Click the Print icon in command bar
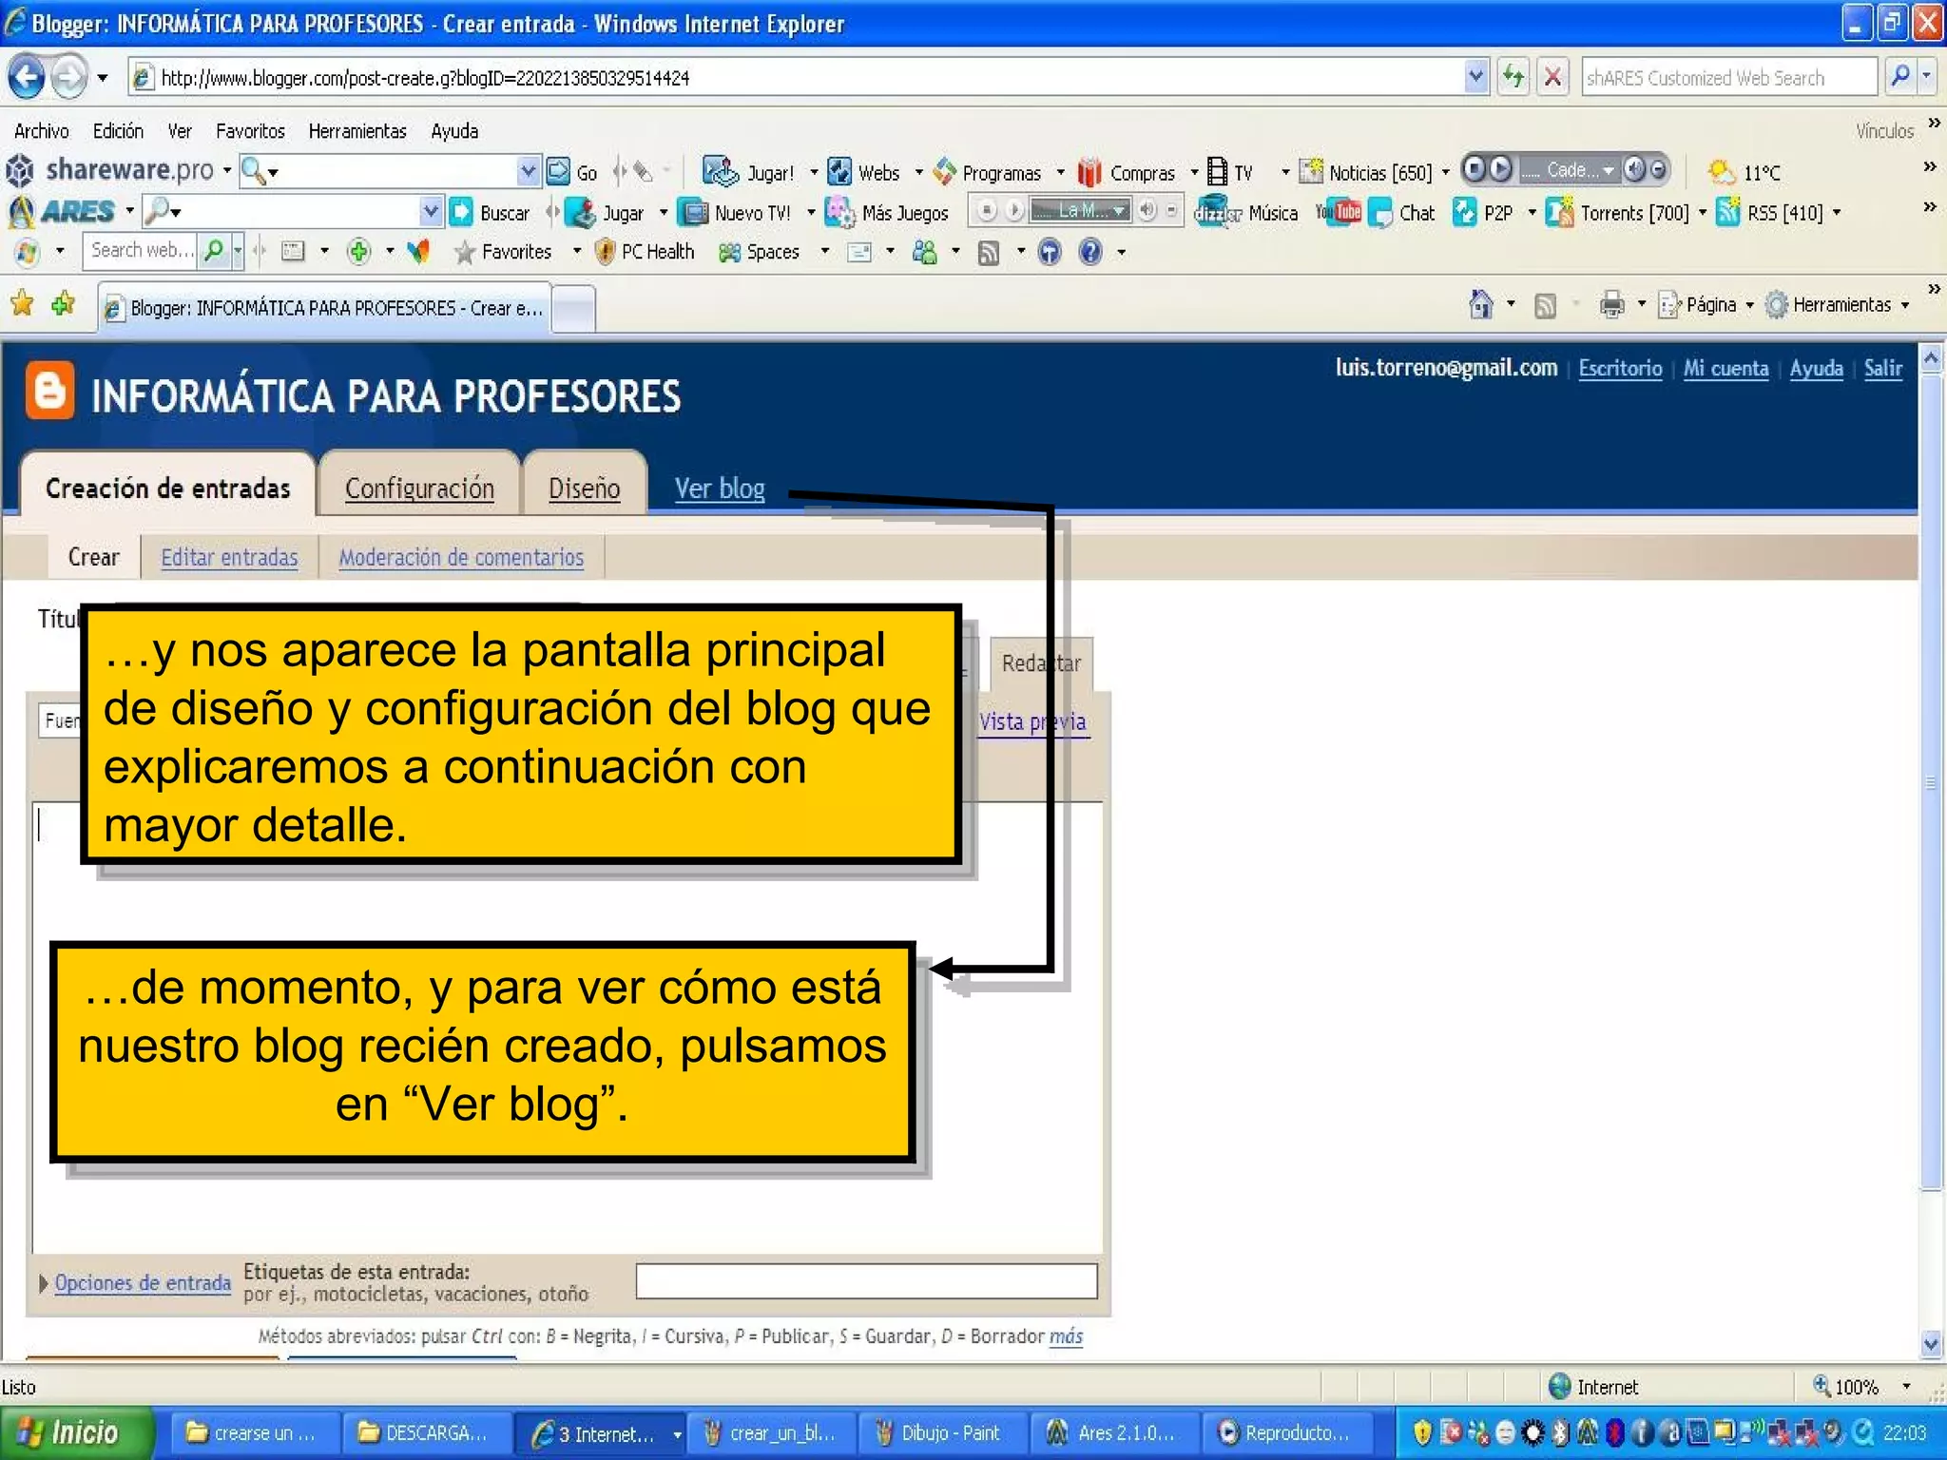This screenshot has height=1460, width=1947. coord(1611,305)
